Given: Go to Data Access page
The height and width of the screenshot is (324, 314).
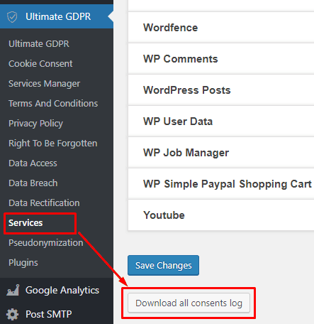Looking at the screenshot, I should pos(33,163).
